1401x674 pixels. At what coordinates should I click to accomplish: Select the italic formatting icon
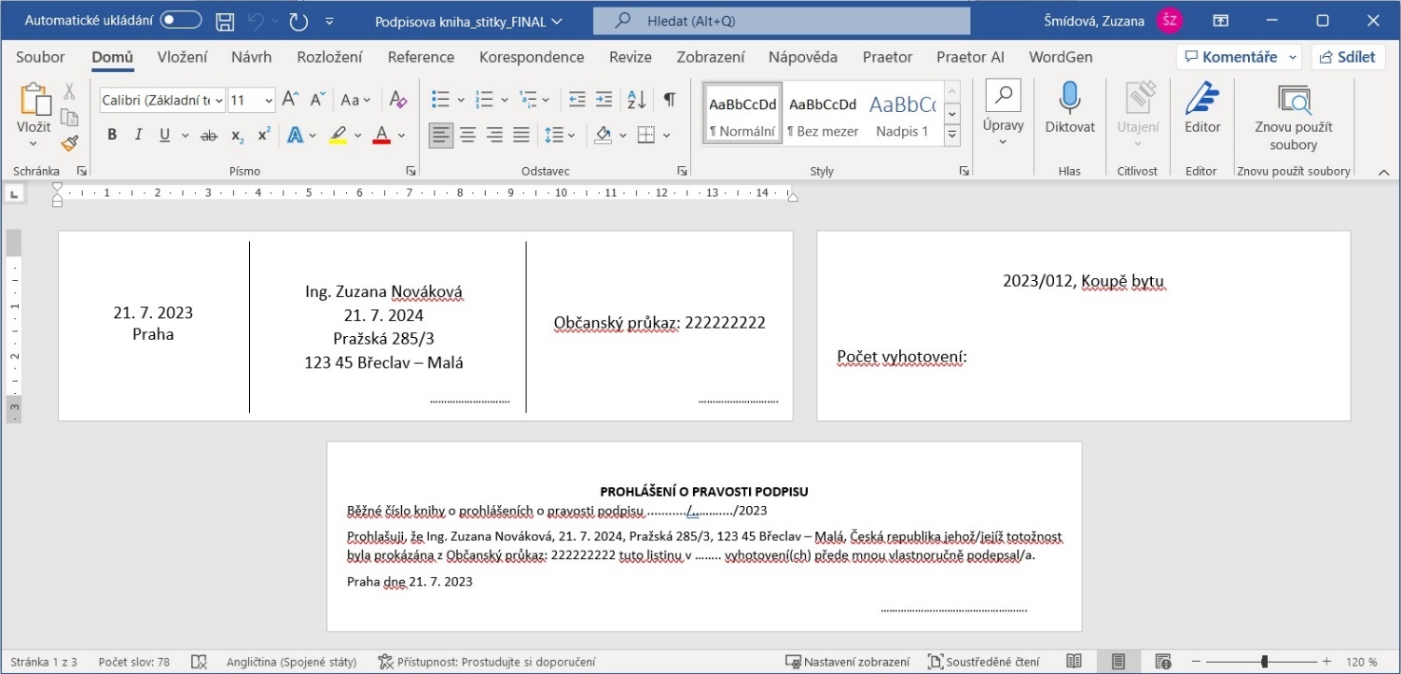pyautogui.click(x=137, y=134)
